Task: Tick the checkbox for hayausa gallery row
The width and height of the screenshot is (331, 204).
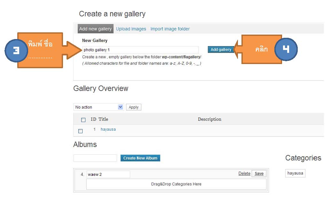Action: tap(80, 131)
